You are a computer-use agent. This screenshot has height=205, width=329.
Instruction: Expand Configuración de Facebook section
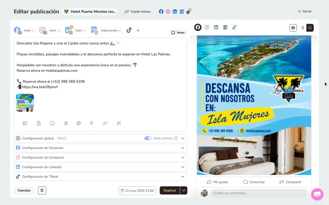coord(100,148)
